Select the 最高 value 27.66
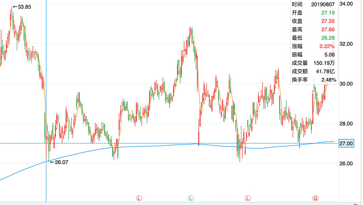The height and width of the screenshot is (205, 363). click(327, 29)
